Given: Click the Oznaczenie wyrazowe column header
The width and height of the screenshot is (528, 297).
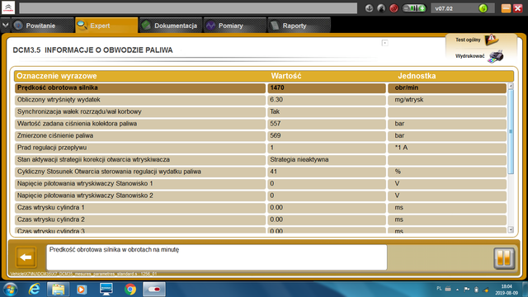Looking at the screenshot, I should click(x=57, y=76).
